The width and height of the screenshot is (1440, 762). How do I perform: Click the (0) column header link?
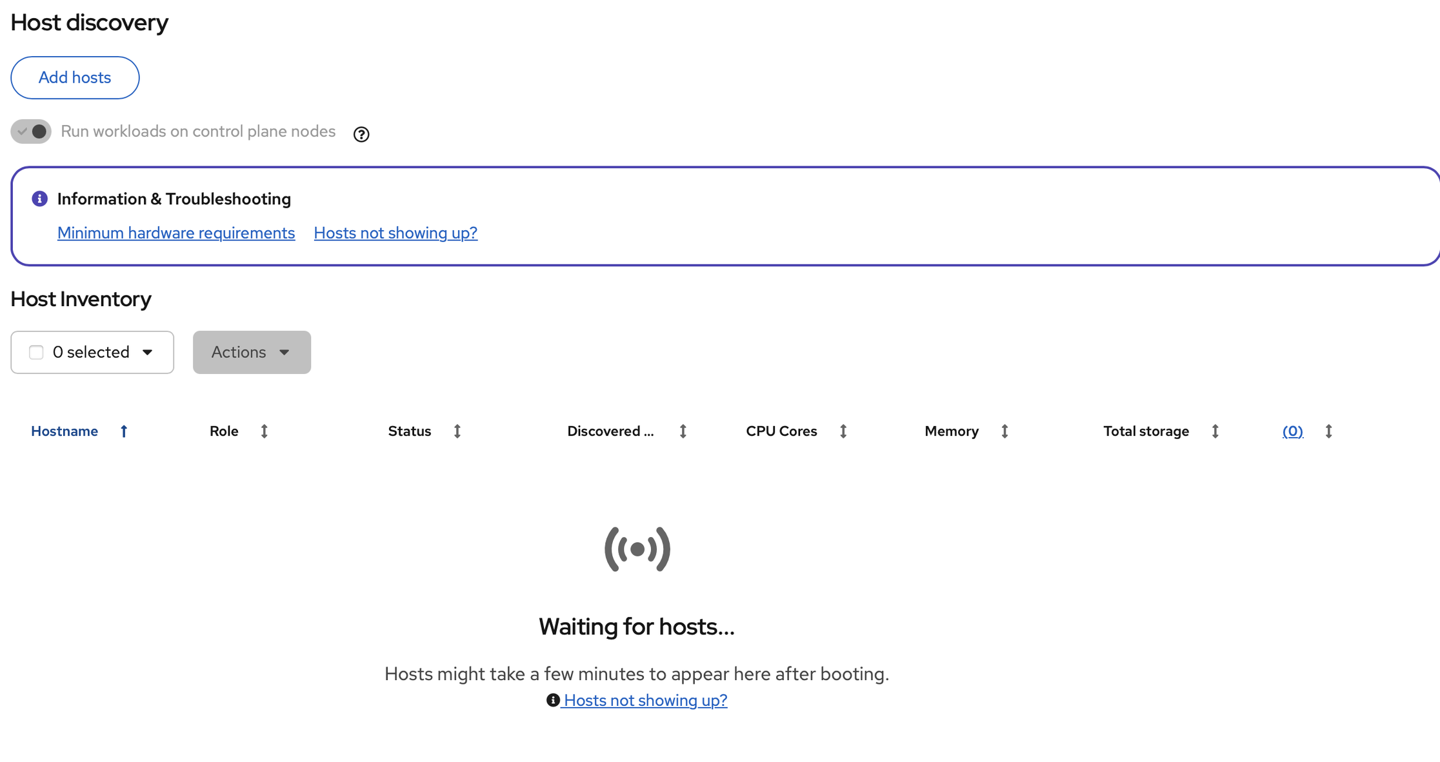1292,431
